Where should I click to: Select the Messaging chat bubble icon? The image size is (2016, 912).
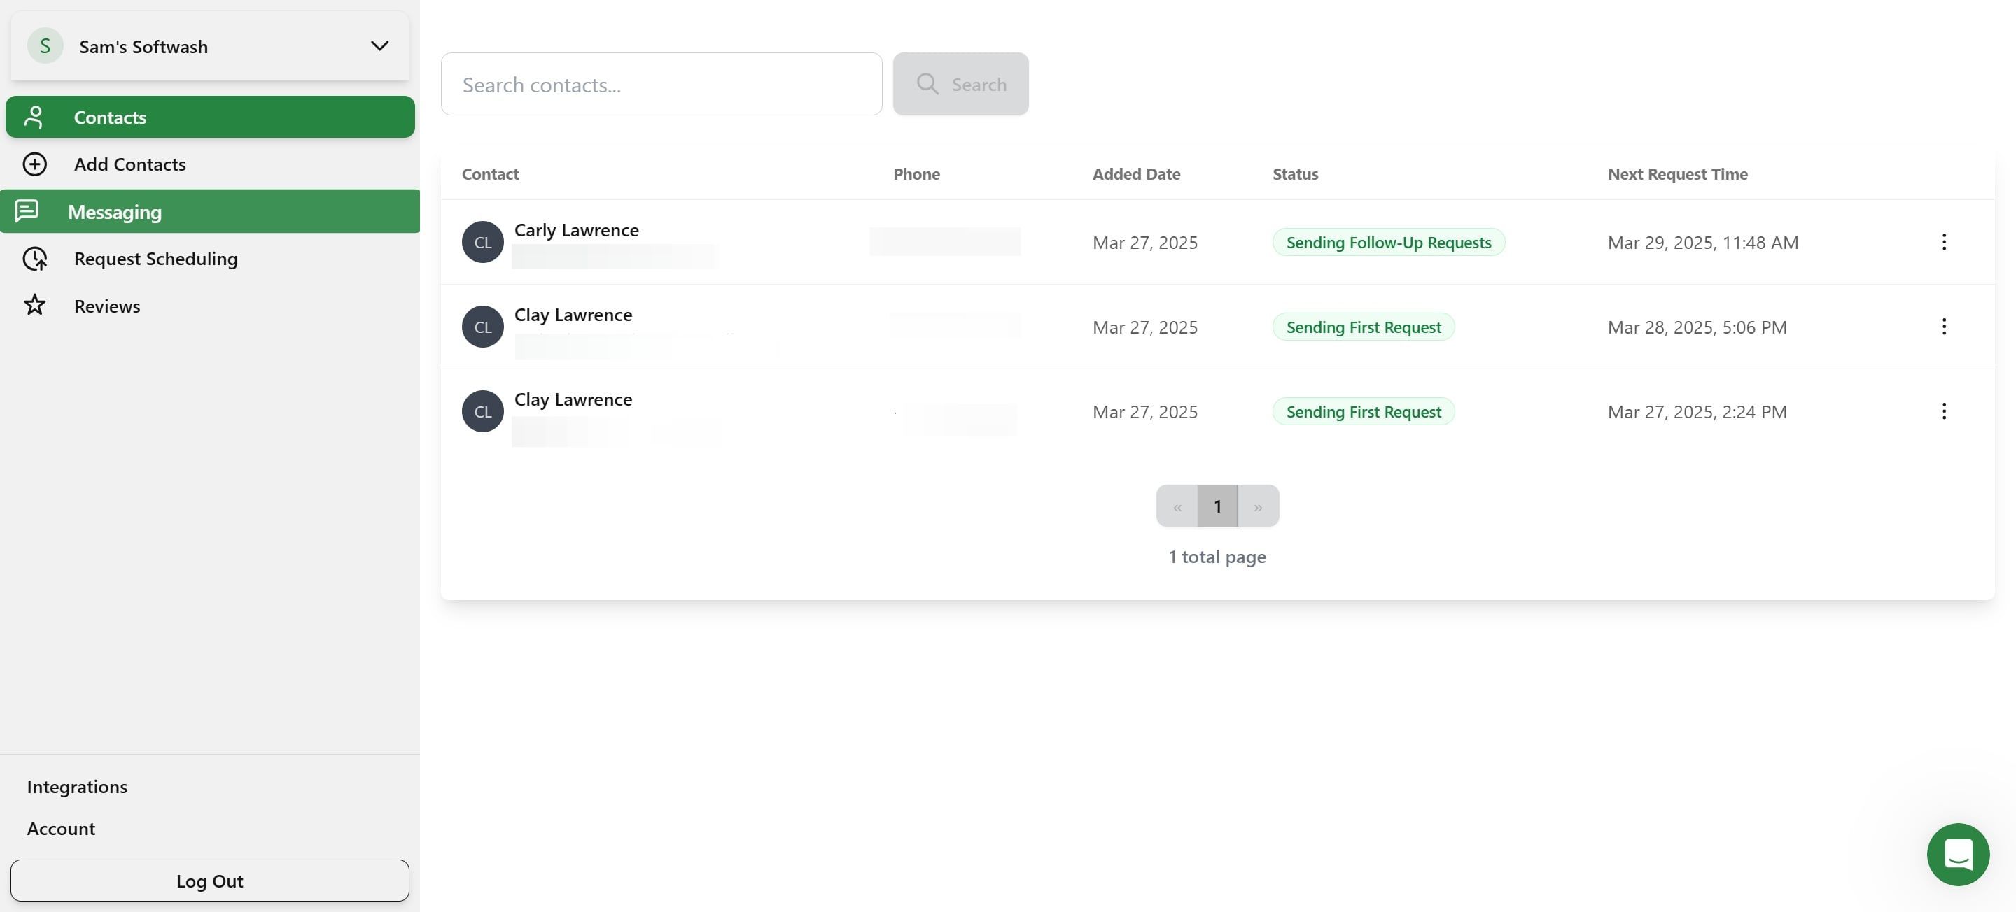pos(27,211)
